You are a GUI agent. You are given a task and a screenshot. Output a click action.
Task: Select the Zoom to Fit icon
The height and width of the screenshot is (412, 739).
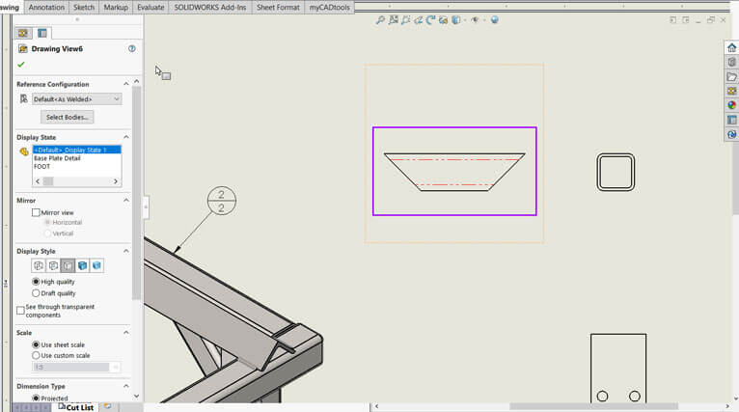[380, 20]
